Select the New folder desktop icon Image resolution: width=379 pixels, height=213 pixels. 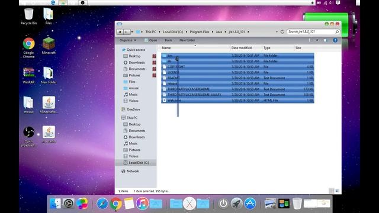coord(49,76)
